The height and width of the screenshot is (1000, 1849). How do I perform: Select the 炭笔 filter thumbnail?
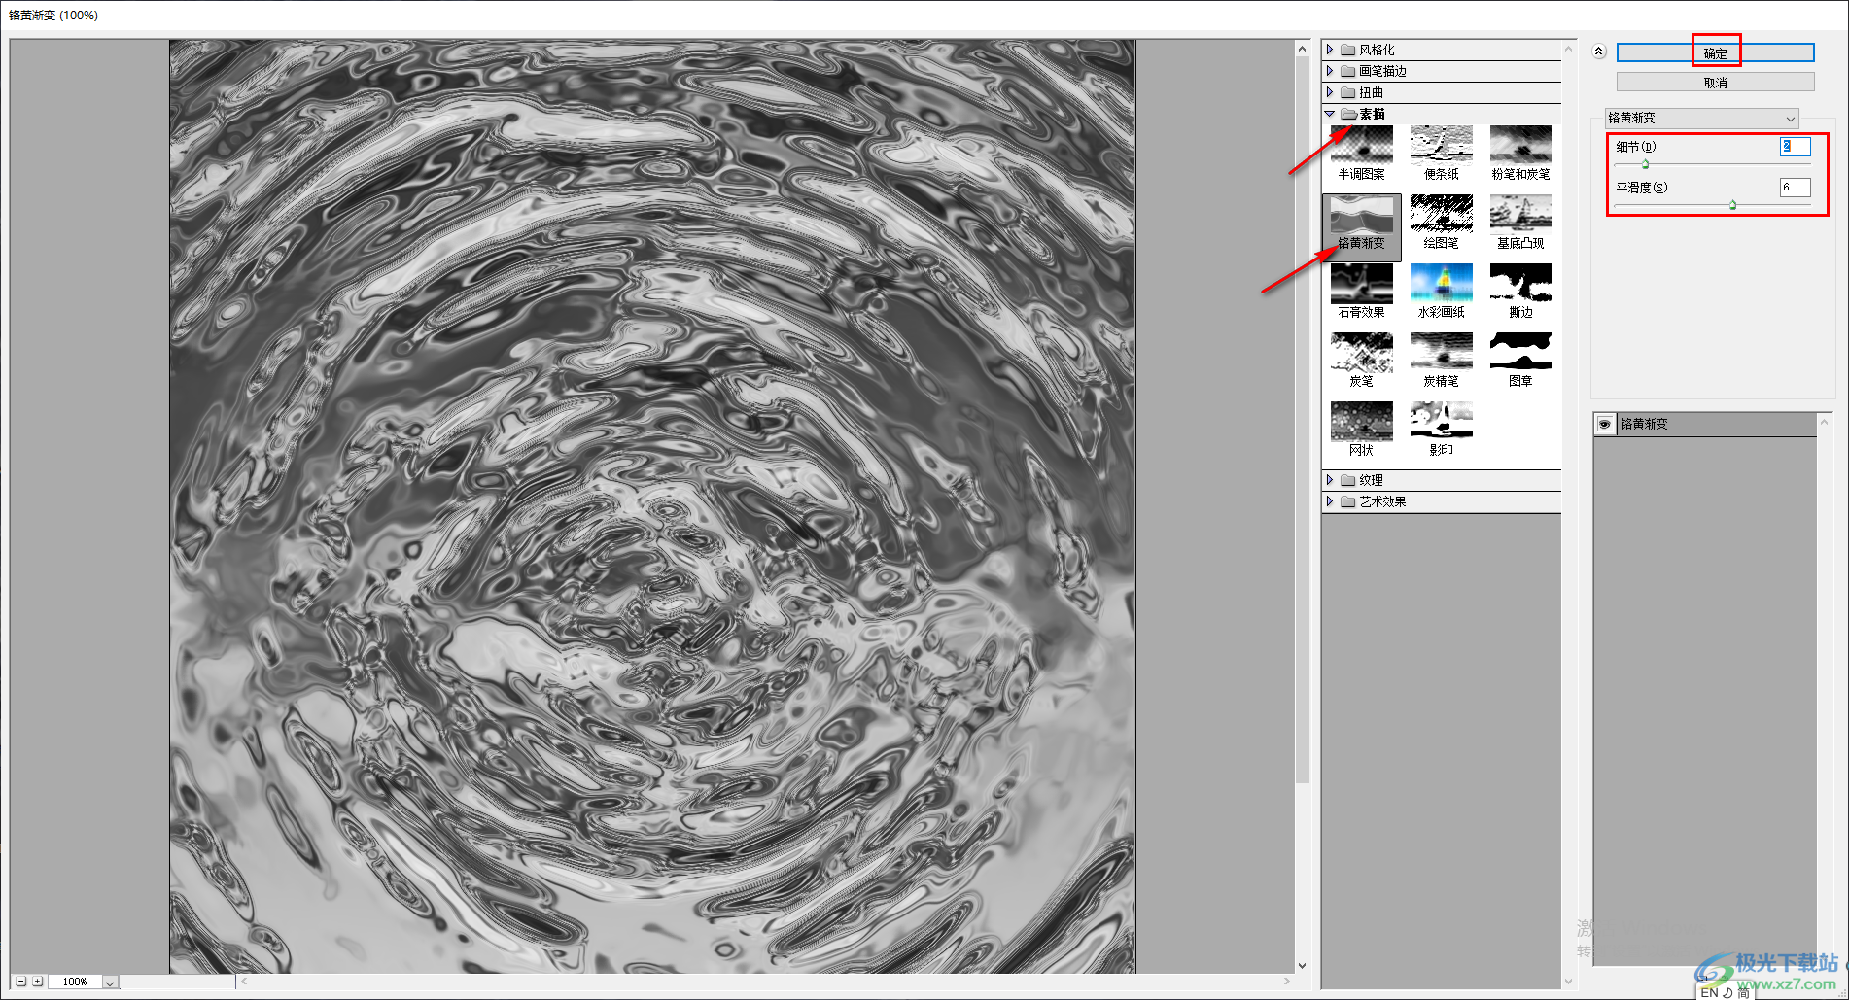point(1361,361)
